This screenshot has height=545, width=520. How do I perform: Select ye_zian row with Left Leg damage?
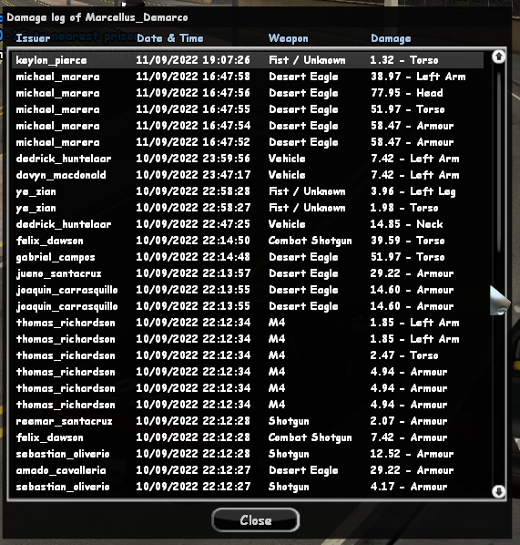[248, 191]
